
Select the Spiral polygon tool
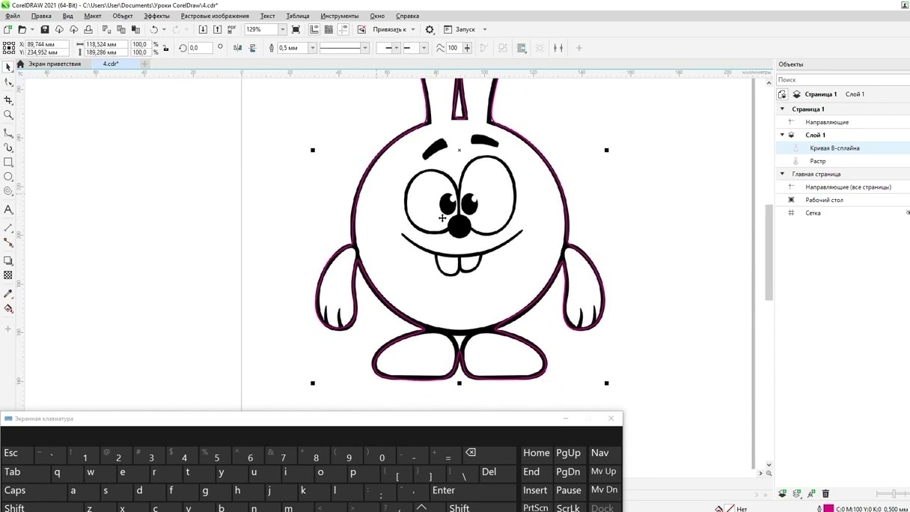[x=8, y=192]
